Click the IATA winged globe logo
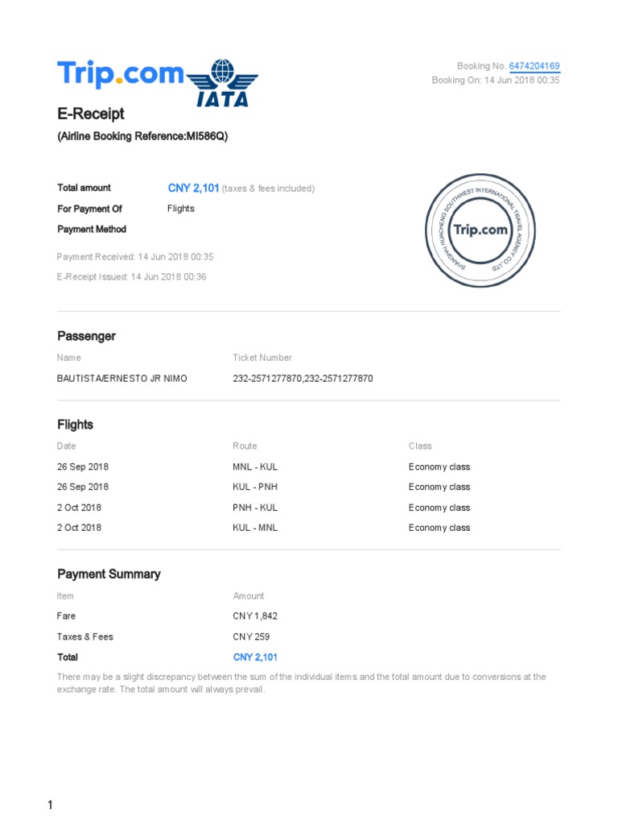The height and width of the screenshot is (825, 618). coord(223,83)
